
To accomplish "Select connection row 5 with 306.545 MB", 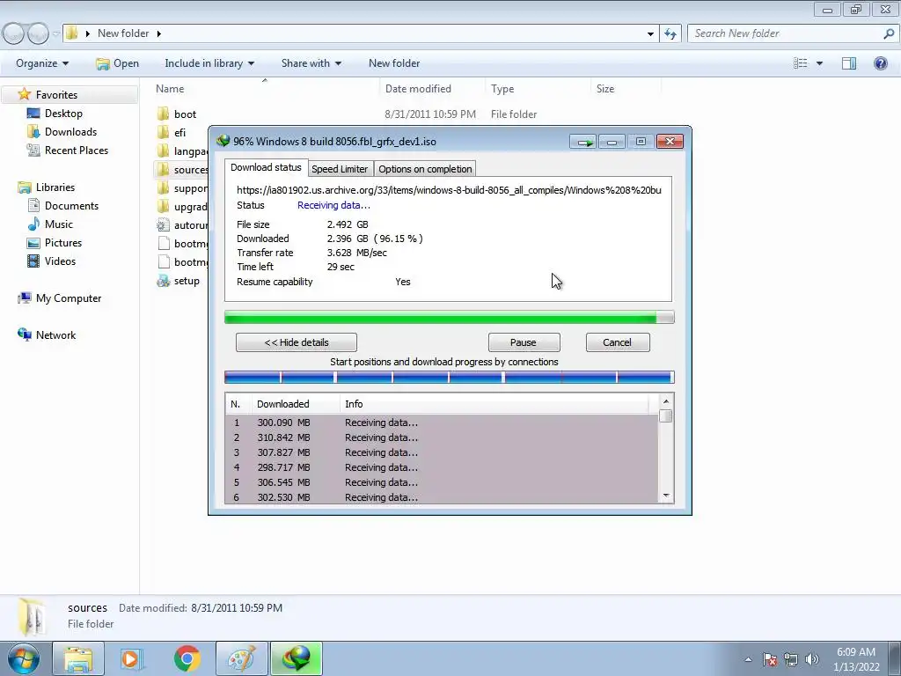I will coord(442,482).
